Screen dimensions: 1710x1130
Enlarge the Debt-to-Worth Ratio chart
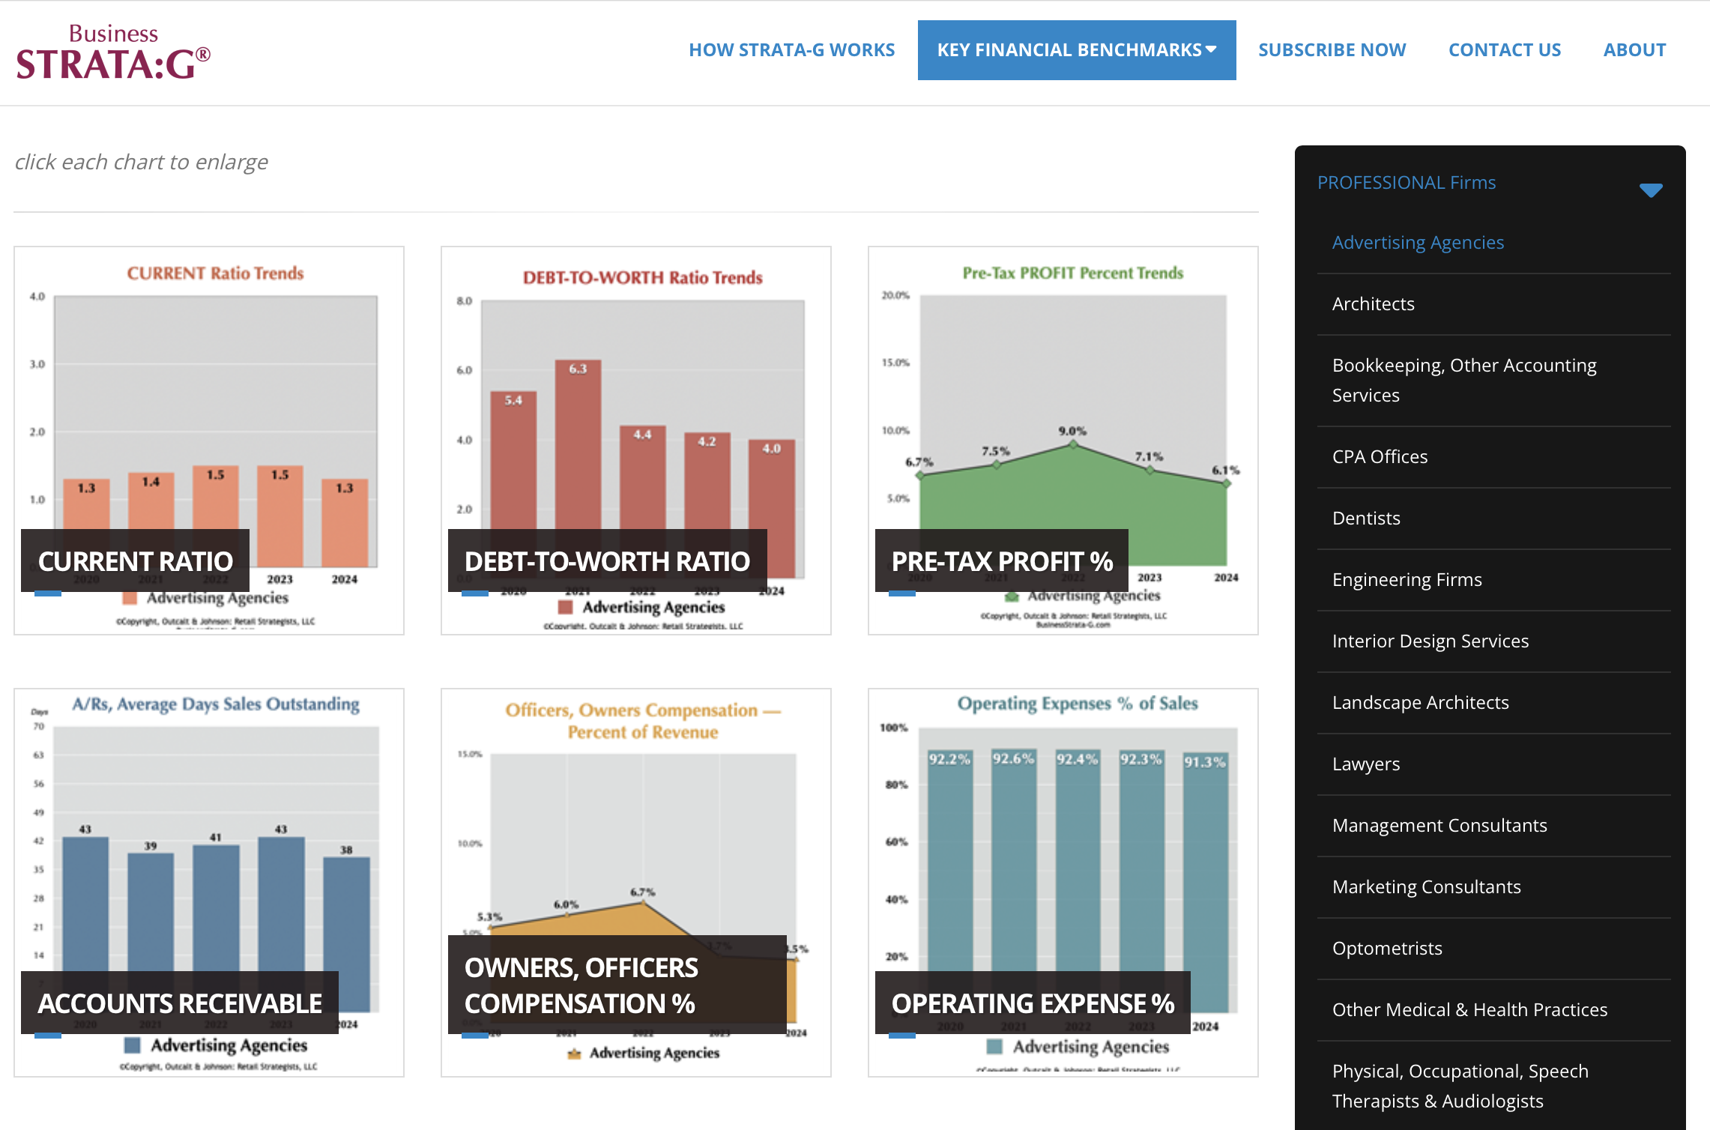click(x=635, y=440)
